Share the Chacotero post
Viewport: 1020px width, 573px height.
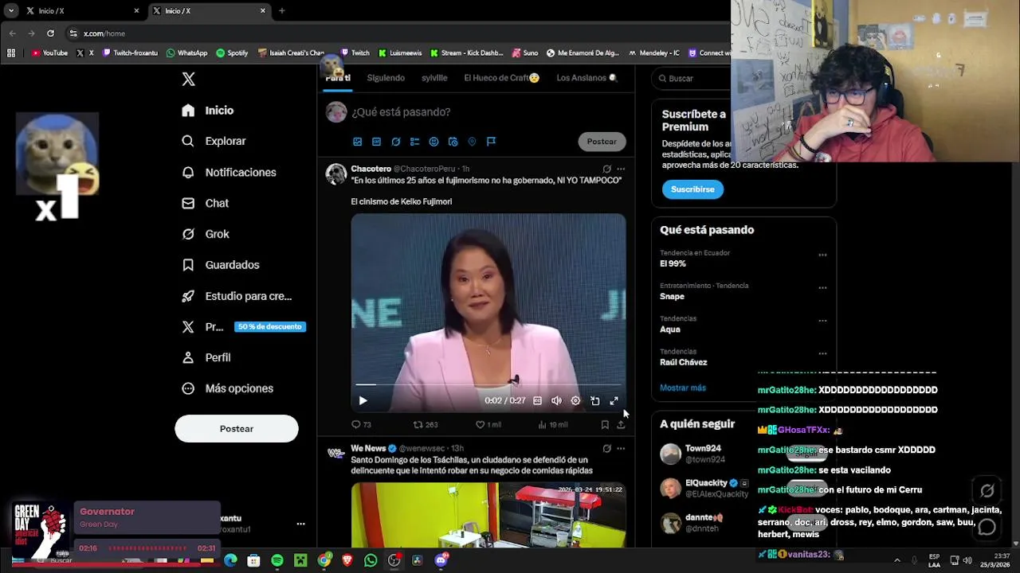[x=621, y=425]
